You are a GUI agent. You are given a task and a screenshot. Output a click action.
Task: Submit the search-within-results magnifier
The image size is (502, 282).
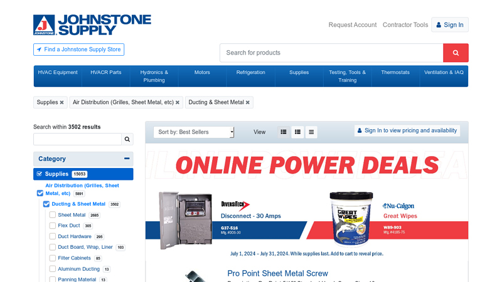click(127, 139)
